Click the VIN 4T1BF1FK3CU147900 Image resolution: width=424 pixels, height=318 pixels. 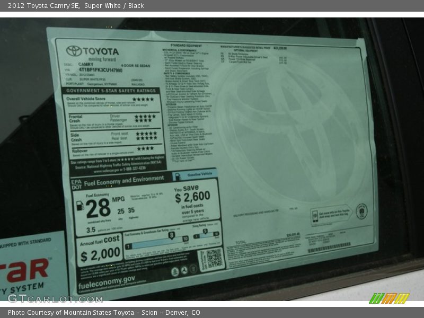click(x=101, y=70)
